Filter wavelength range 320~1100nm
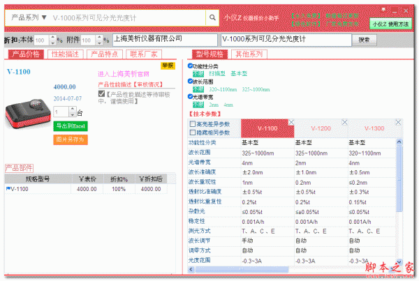419x281 pixels. pos(223,89)
